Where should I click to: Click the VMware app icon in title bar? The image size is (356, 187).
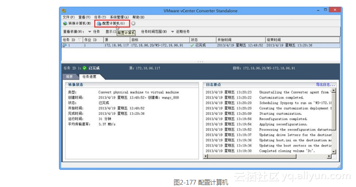(64, 10)
